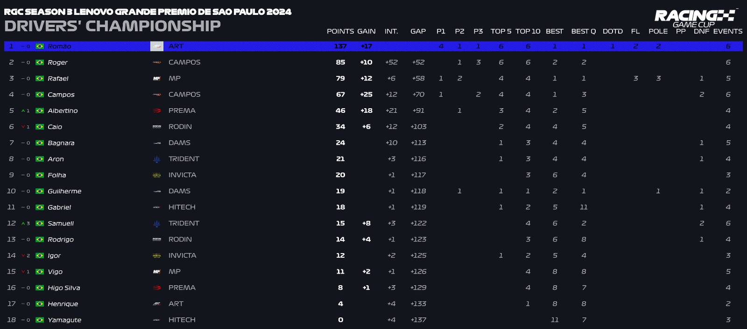747x329 pixels.
Task: Click the ART team logo beside Romão
Action: 157,46
